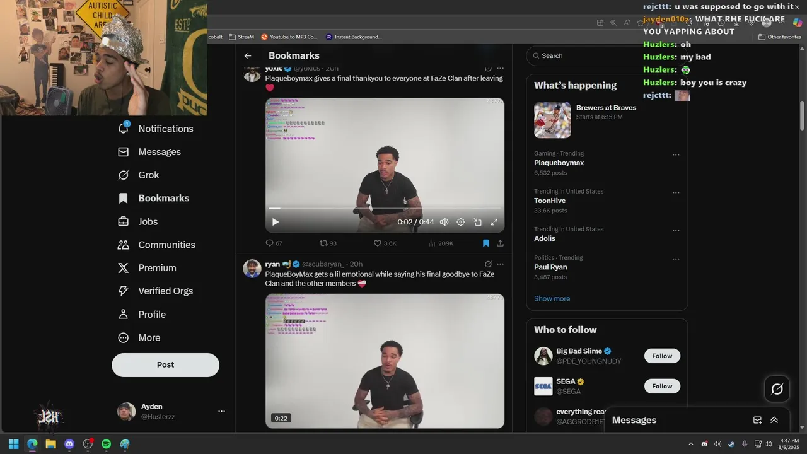Viewport: 807px width, 454px height.
Task: Open Discord from the taskbar
Action: pyautogui.click(x=69, y=444)
